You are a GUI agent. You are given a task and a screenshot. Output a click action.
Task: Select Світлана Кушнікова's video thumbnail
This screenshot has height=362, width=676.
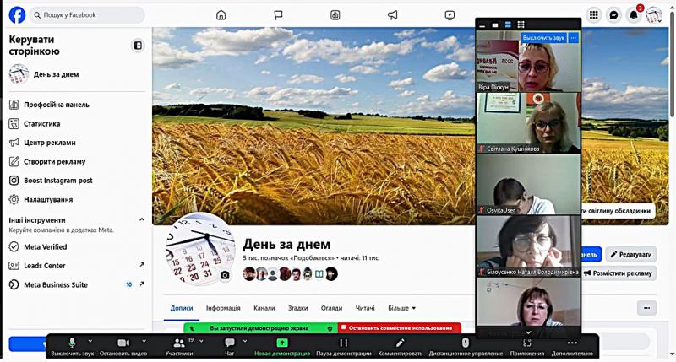point(528,122)
